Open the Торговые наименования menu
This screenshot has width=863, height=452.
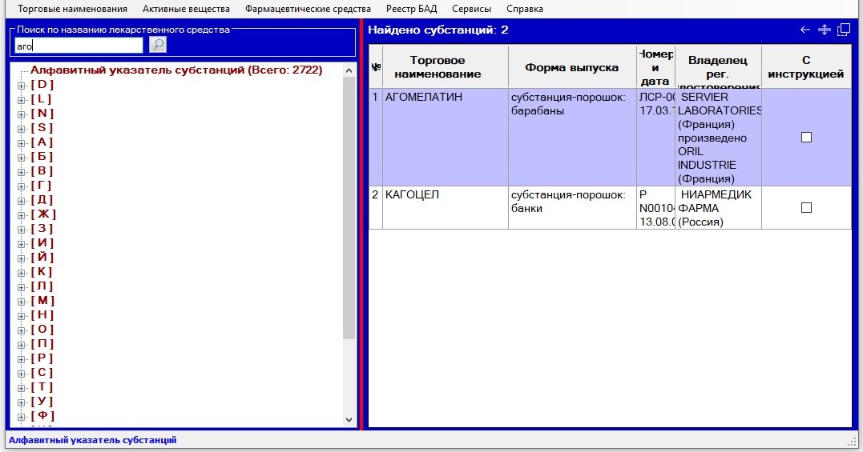(72, 9)
